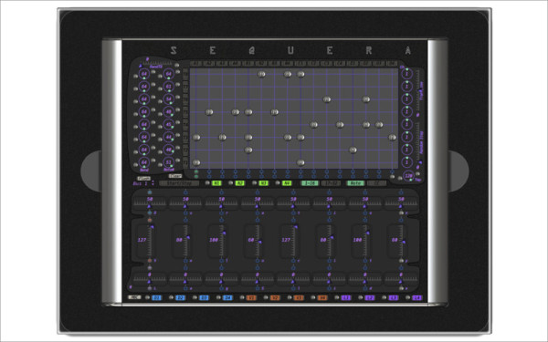Toggle the round LED beside blue D3
This screenshot has width=548, height=342.
tap(195, 297)
